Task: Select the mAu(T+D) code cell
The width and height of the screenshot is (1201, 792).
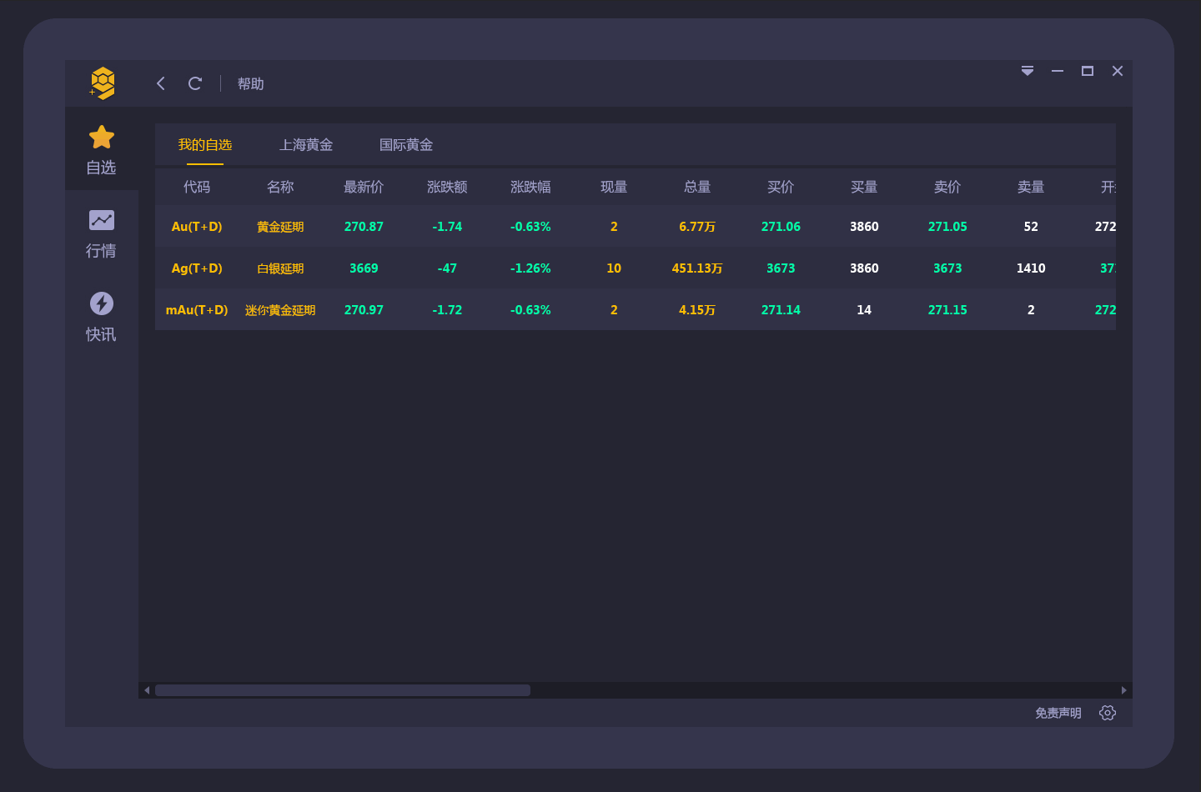Action: tap(197, 310)
